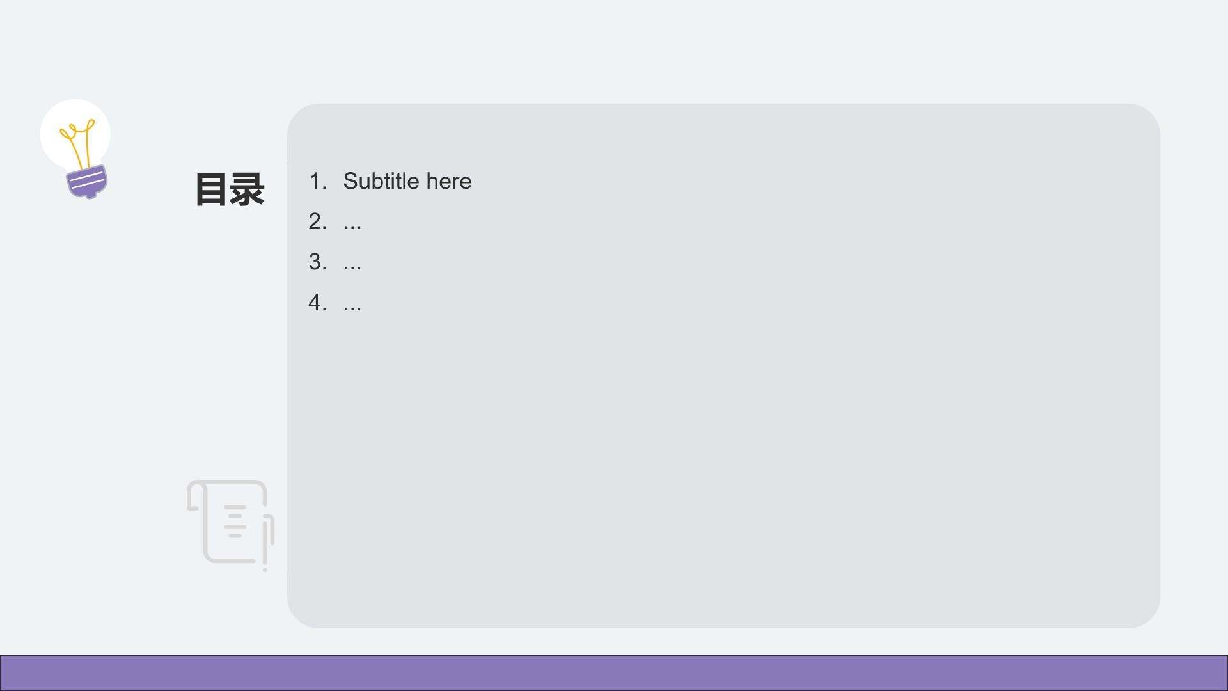Click the blank light background above the panel
This screenshot has width=1228, height=691.
tap(614, 51)
